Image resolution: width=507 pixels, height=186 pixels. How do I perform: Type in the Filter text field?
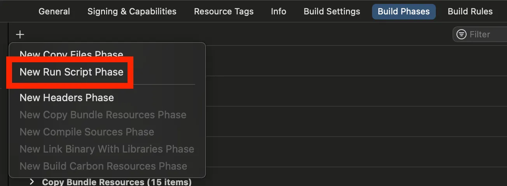pos(486,34)
